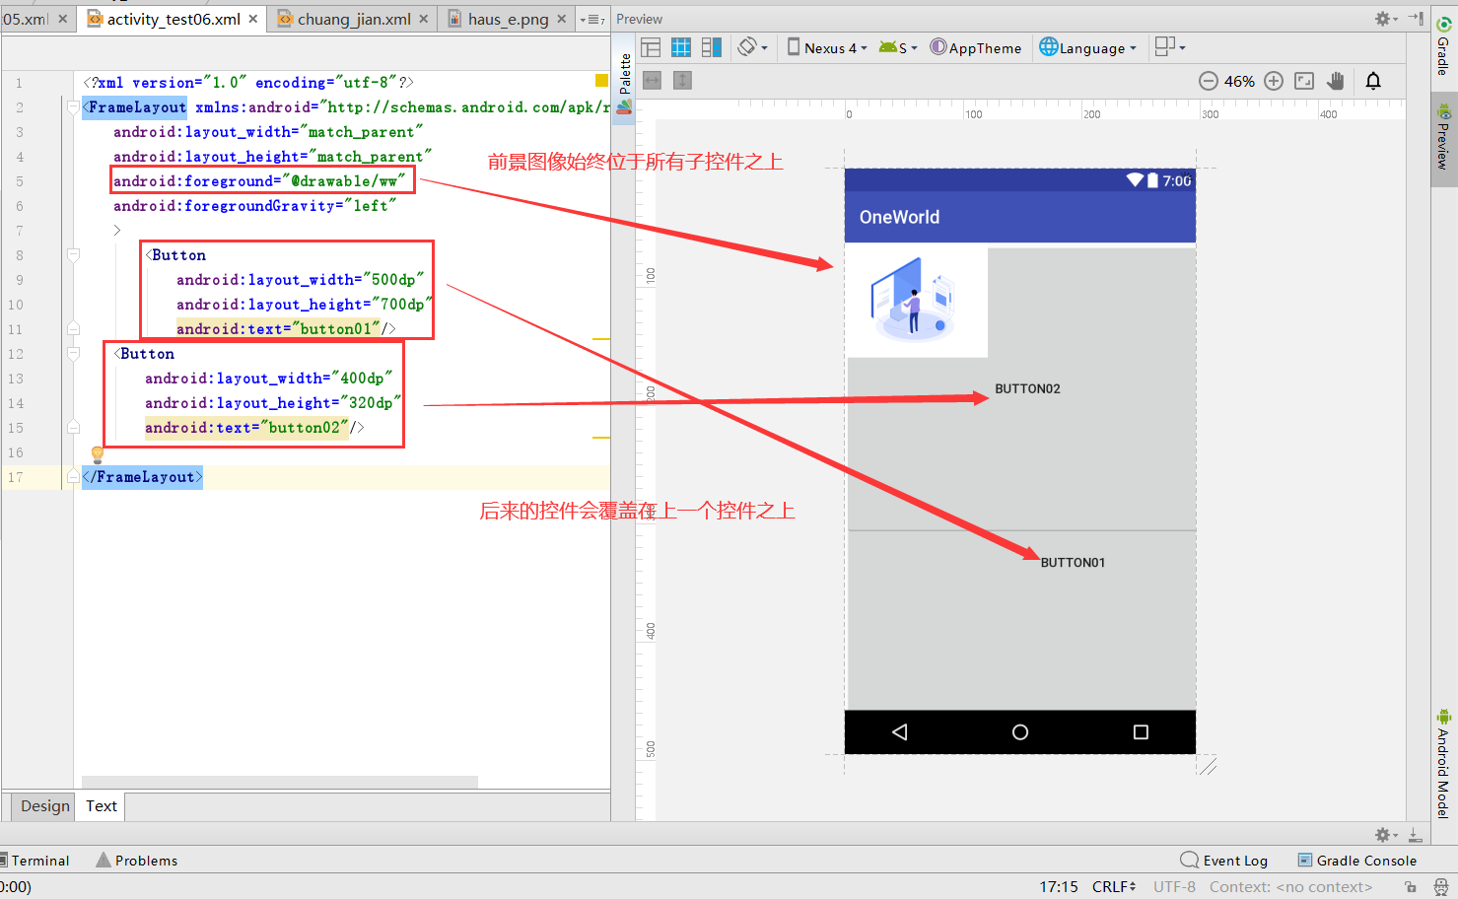Click the Home navigation button in preview

pyautogui.click(x=1020, y=732)
